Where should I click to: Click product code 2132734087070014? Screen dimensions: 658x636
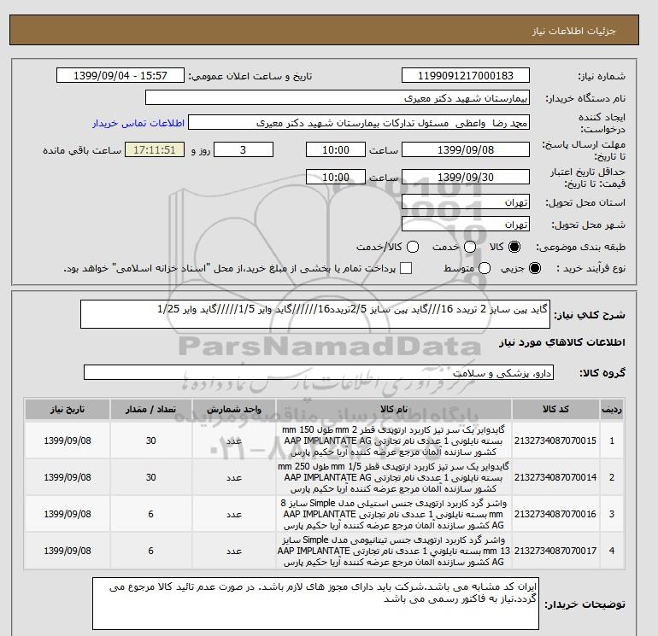pos(555,477)
